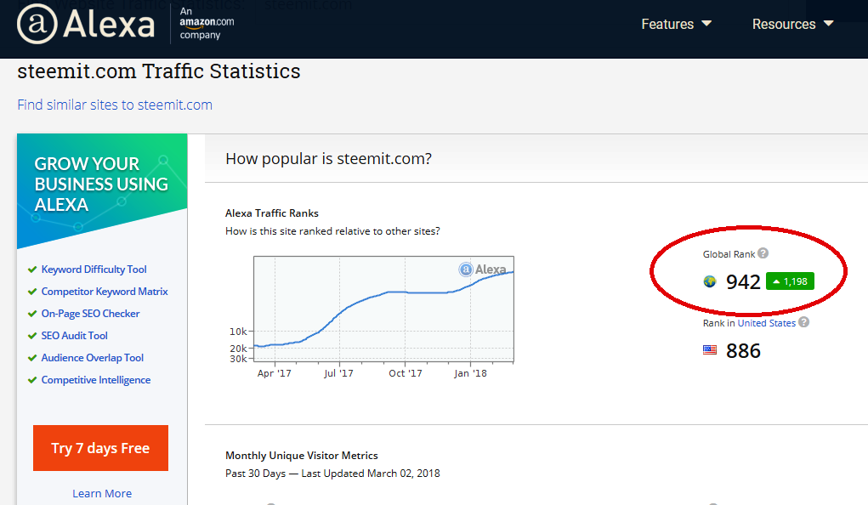This screenshot has width=868, height=505.
Task: Click the global rank value 942
Action: pyautogui.click(x=743, y=282)
